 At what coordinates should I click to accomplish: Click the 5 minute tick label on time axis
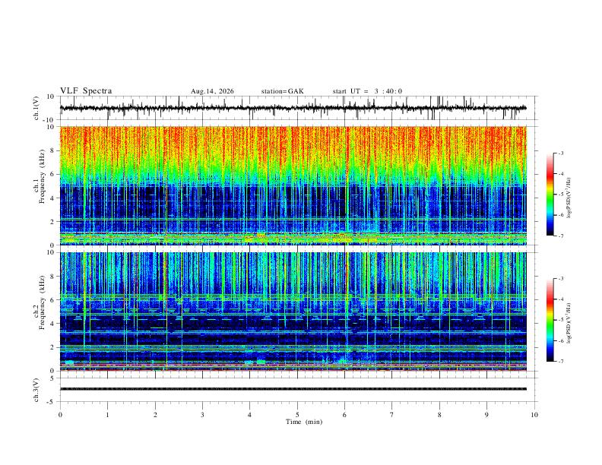[297, 415]
